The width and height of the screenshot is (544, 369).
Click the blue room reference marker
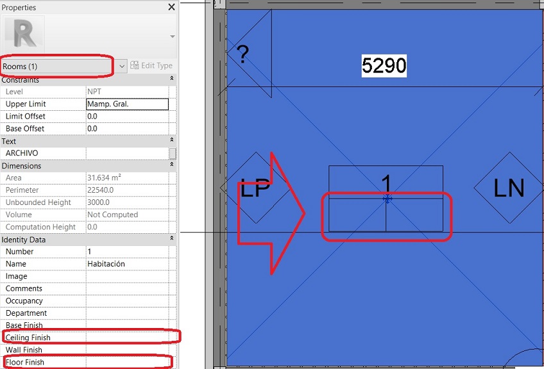tap(387, 199)
